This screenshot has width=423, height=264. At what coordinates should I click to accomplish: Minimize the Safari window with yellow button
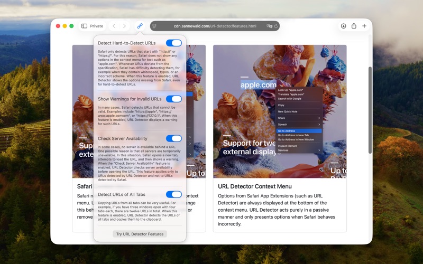click(65, 26)
